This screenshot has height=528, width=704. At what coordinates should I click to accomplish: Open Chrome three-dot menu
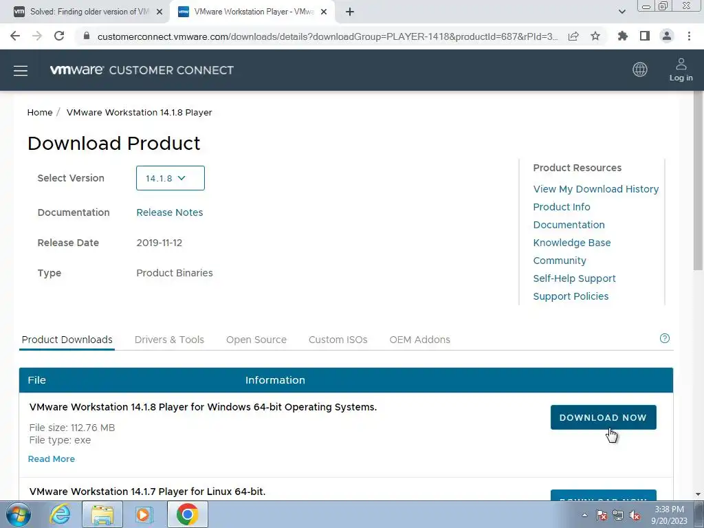point(689,36)
